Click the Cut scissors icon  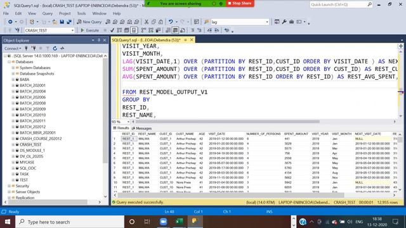147,22
